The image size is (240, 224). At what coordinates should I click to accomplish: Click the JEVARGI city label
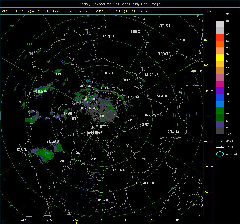point(165,26)
